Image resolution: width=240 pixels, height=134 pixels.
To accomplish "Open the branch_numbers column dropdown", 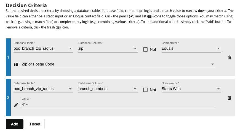I will [108, 89].
